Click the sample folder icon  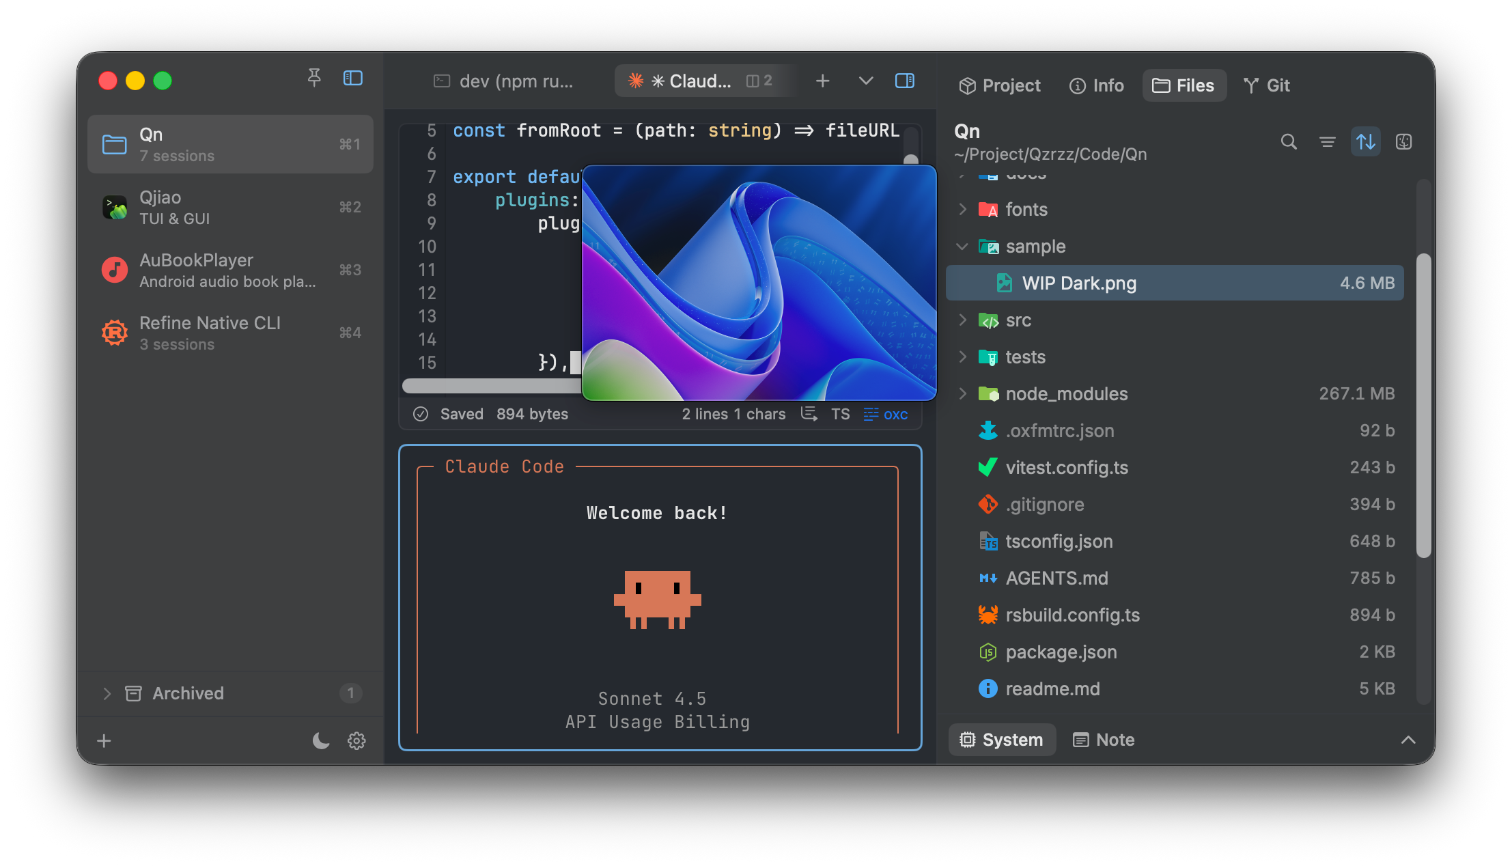(x=988, y=246)
